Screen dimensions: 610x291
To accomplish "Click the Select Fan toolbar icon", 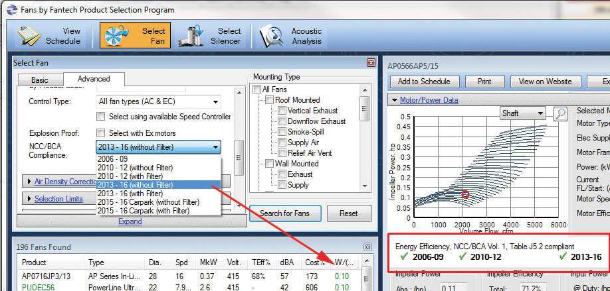I will point(135,36).
